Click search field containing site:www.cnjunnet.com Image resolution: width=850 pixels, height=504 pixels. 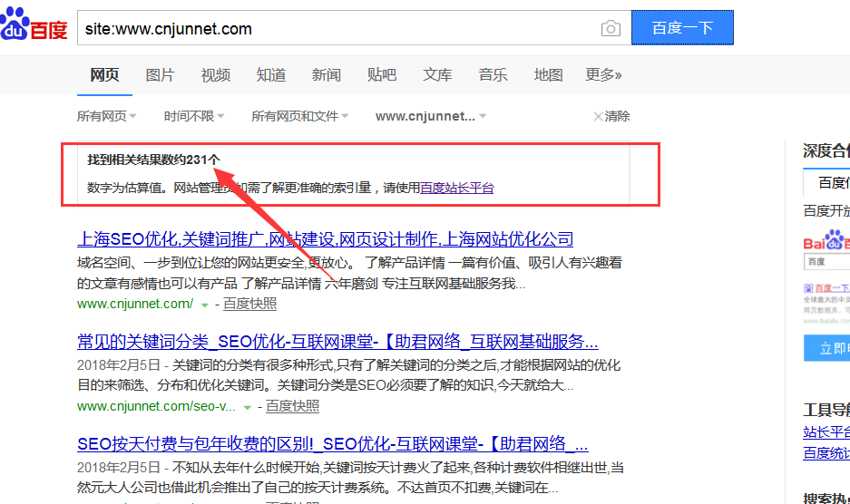click(336, 29)
